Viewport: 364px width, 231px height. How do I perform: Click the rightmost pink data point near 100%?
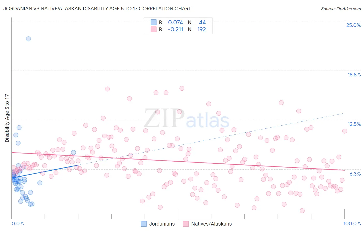(x=345, y=131)
